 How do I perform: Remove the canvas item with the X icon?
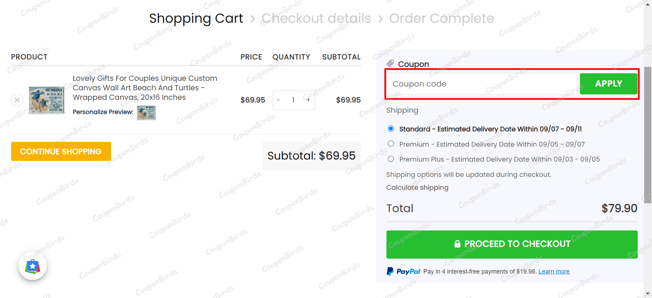(17, 100)
